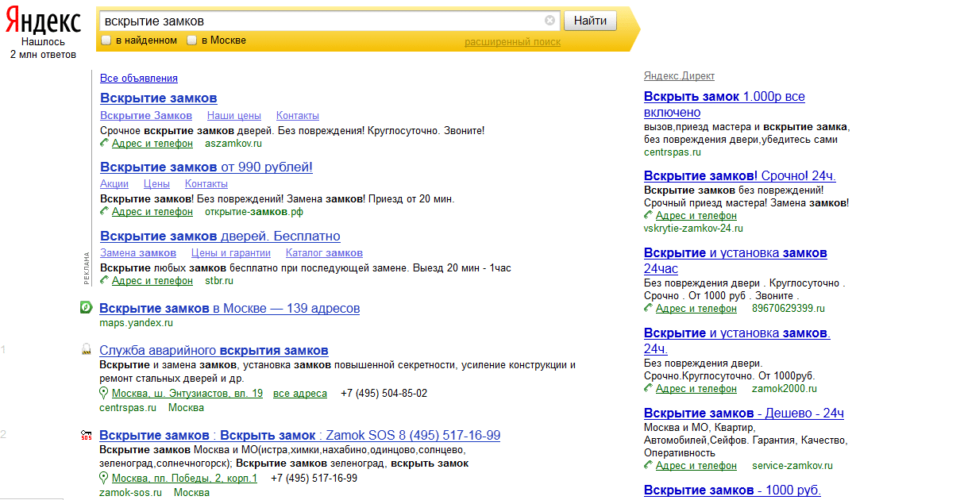Open the «Каталог замков» sitelink
The height and width of the screenshot is (500, 964).
pyautogui.click(x=324, y=253)
